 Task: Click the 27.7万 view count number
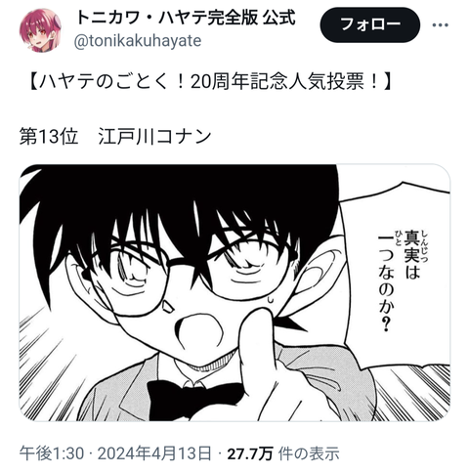point(250,453)
